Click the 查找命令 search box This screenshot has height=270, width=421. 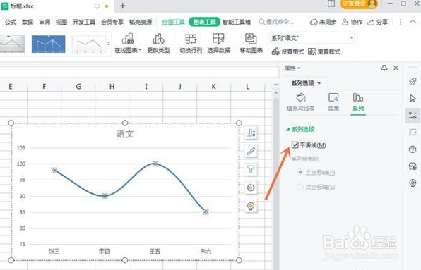(x=277, y=22)
